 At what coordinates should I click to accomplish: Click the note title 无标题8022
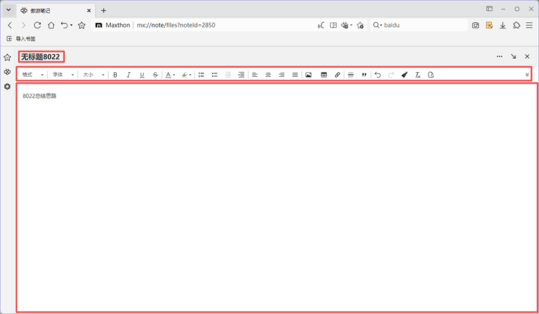(40, 57)
